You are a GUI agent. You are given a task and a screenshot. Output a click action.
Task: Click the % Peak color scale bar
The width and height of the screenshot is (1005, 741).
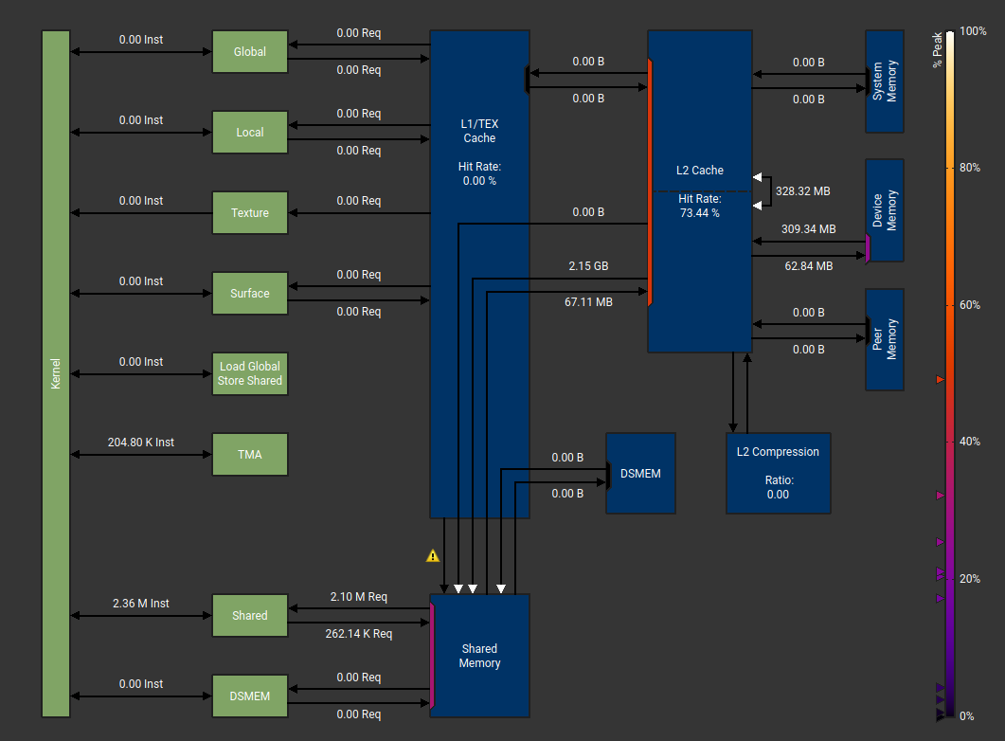click(944, 370)
